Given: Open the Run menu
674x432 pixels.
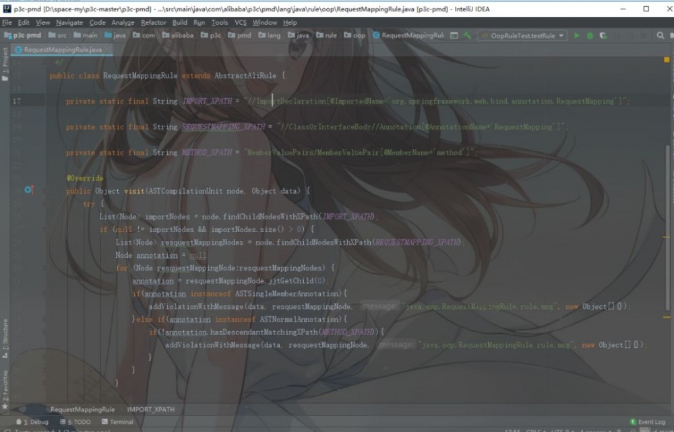Looking at the screenshot, I should click(x=199, y=22).
